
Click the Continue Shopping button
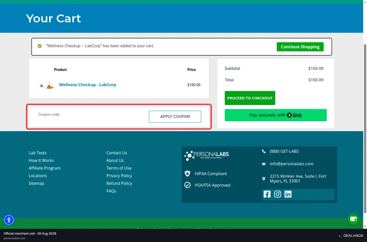point(300,47)
